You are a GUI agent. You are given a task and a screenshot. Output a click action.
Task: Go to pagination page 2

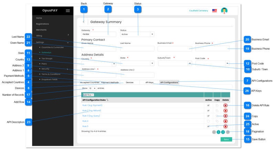coord(223,132)
